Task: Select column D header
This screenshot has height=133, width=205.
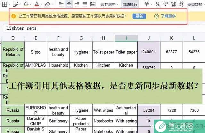Action: [x=13, y=38]
